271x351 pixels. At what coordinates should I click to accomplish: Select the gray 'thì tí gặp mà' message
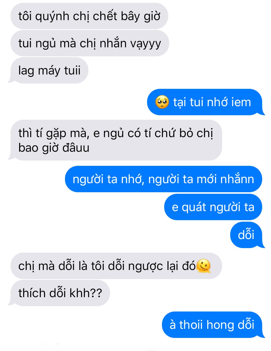[115, 140]
